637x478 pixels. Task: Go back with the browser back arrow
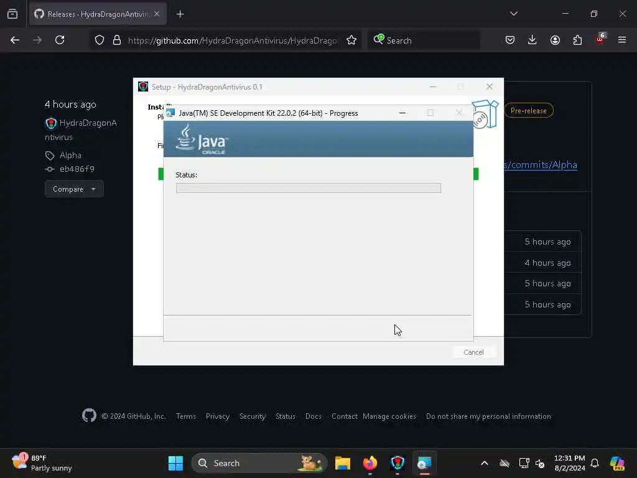15,40
